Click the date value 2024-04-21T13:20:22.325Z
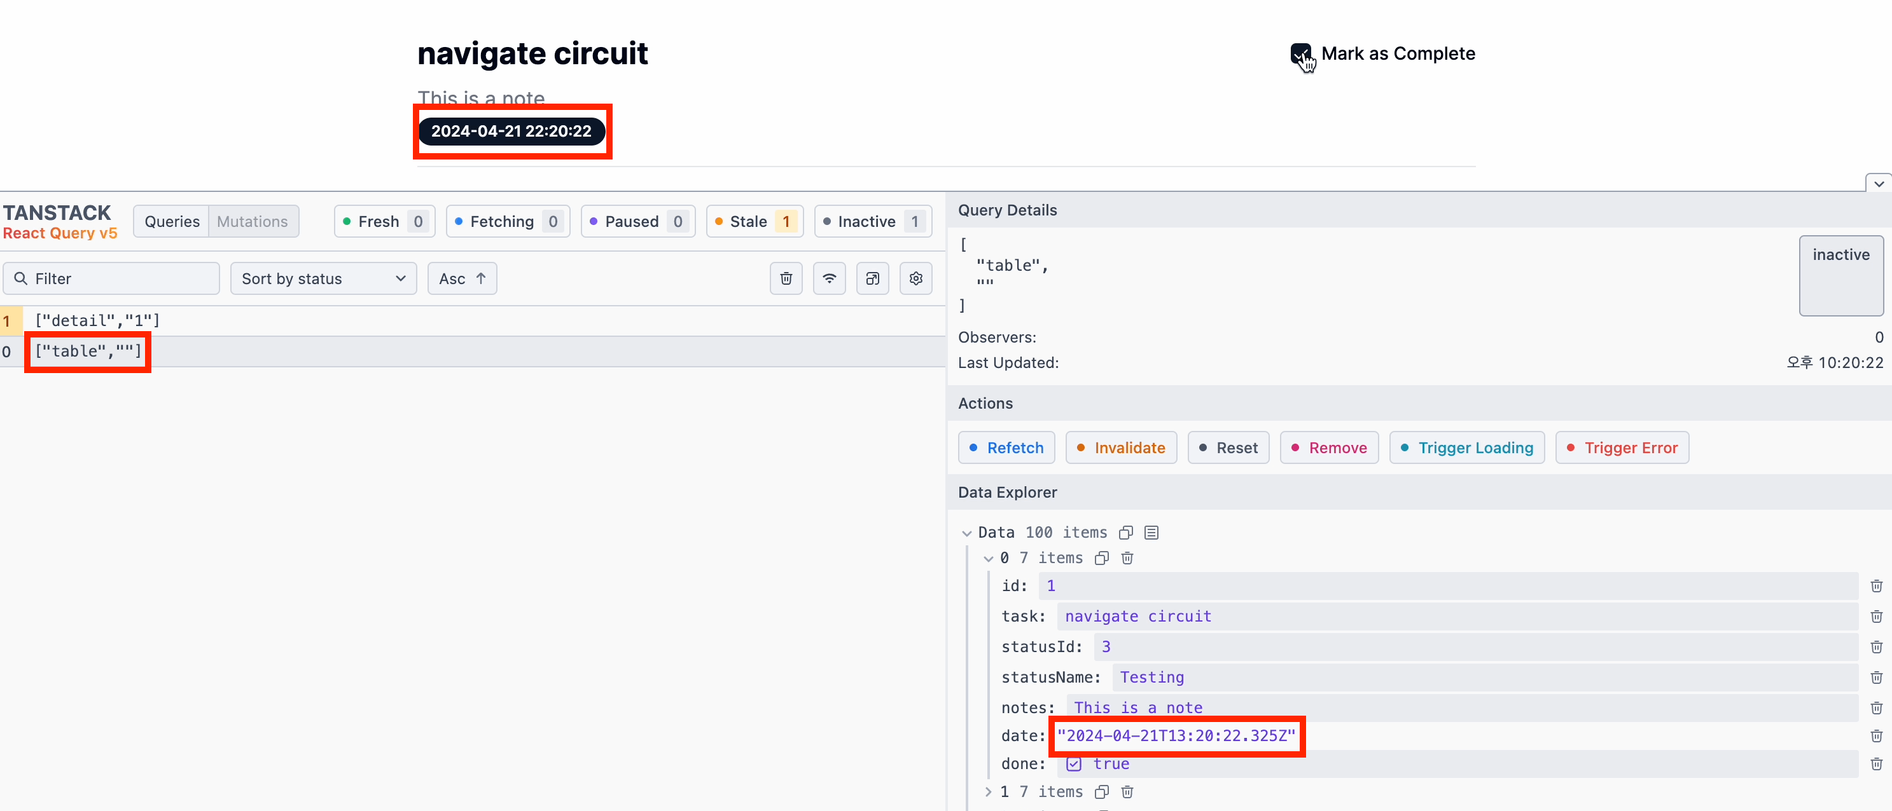 click(1176, 736)
